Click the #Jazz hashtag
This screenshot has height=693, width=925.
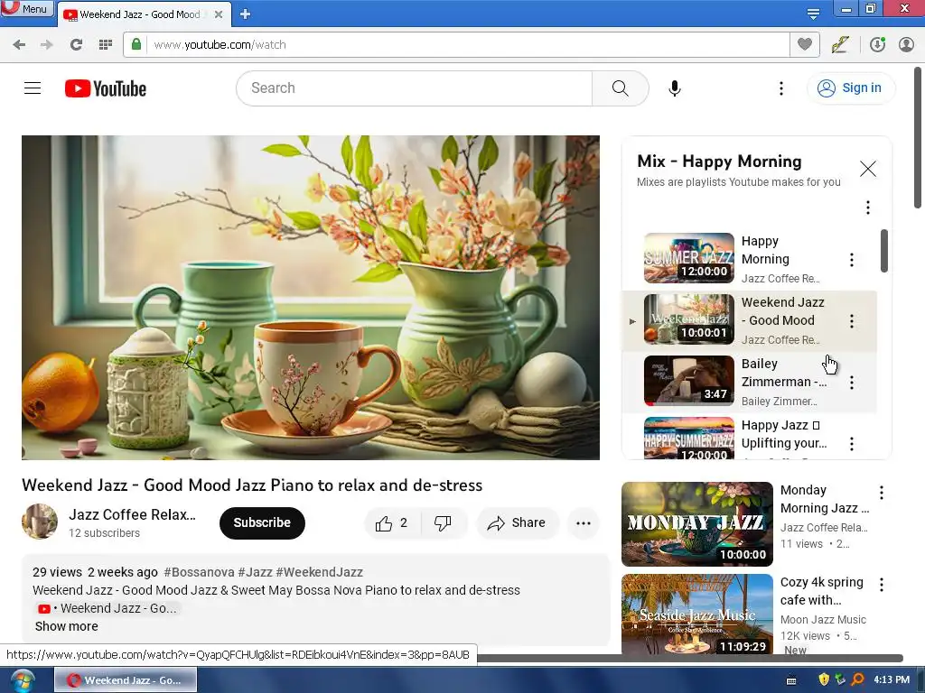(255, 572)
